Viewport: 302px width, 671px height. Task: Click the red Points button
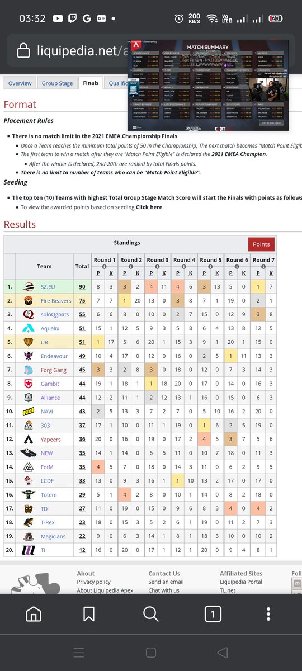[x=261, y=244]
